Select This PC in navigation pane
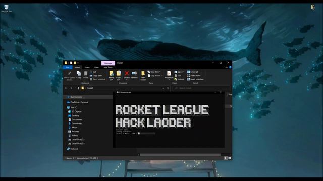Image resolution: width=323 pixels, height=181 pixels. (x=72, y=107)
